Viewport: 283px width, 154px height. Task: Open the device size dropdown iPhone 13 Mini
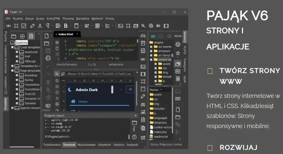tap(99, 74)
